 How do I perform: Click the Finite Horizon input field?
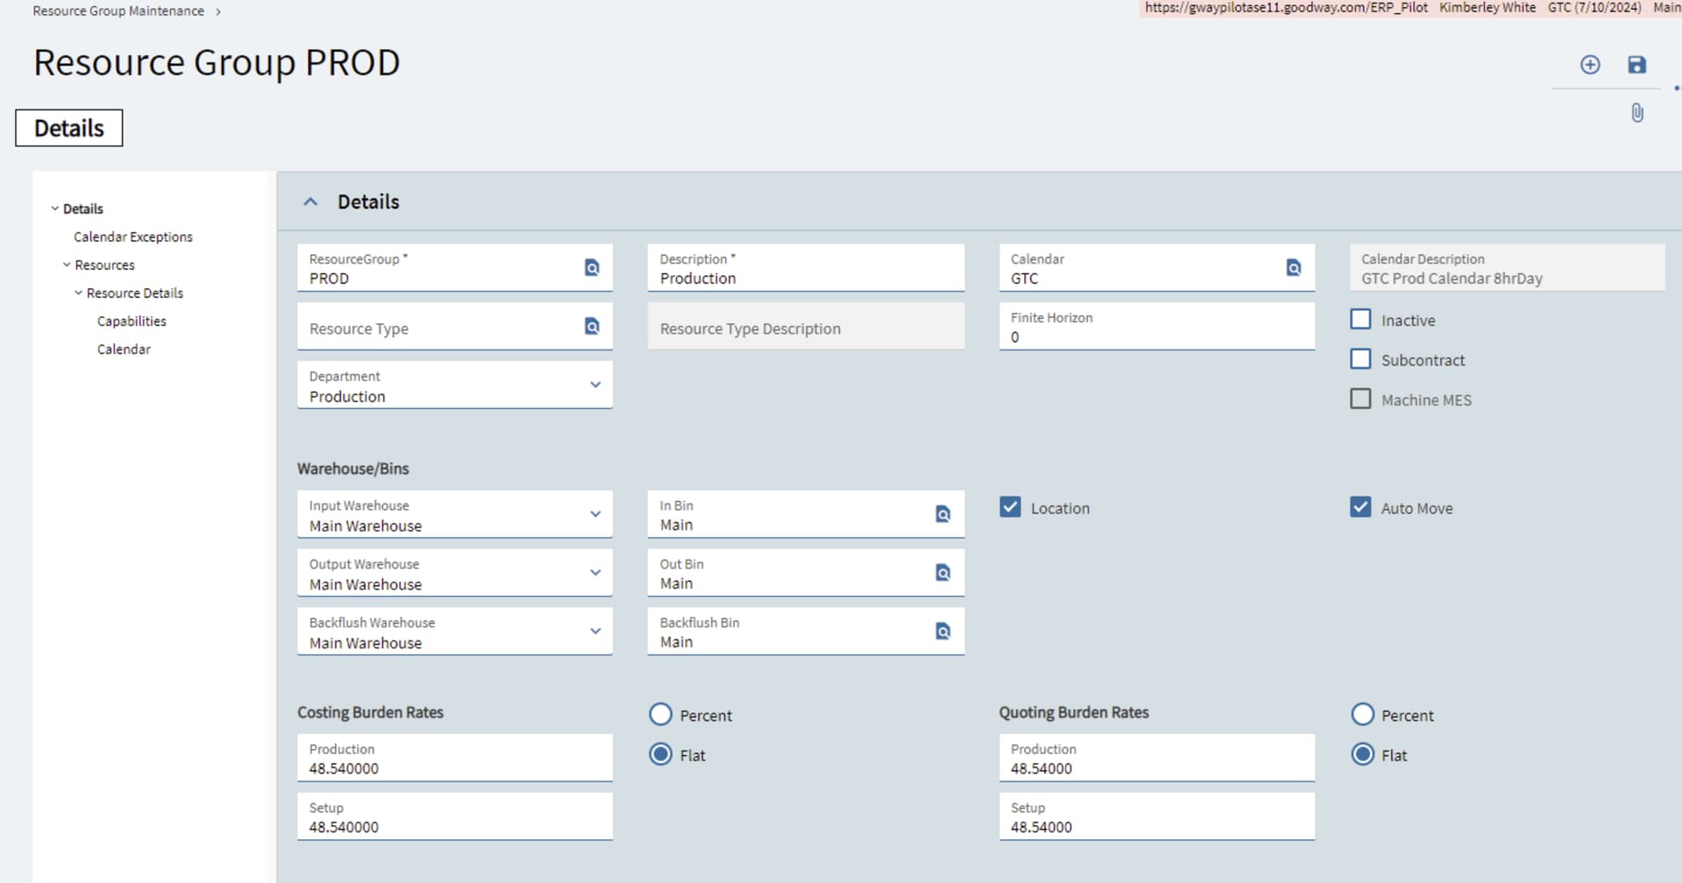1156,336
